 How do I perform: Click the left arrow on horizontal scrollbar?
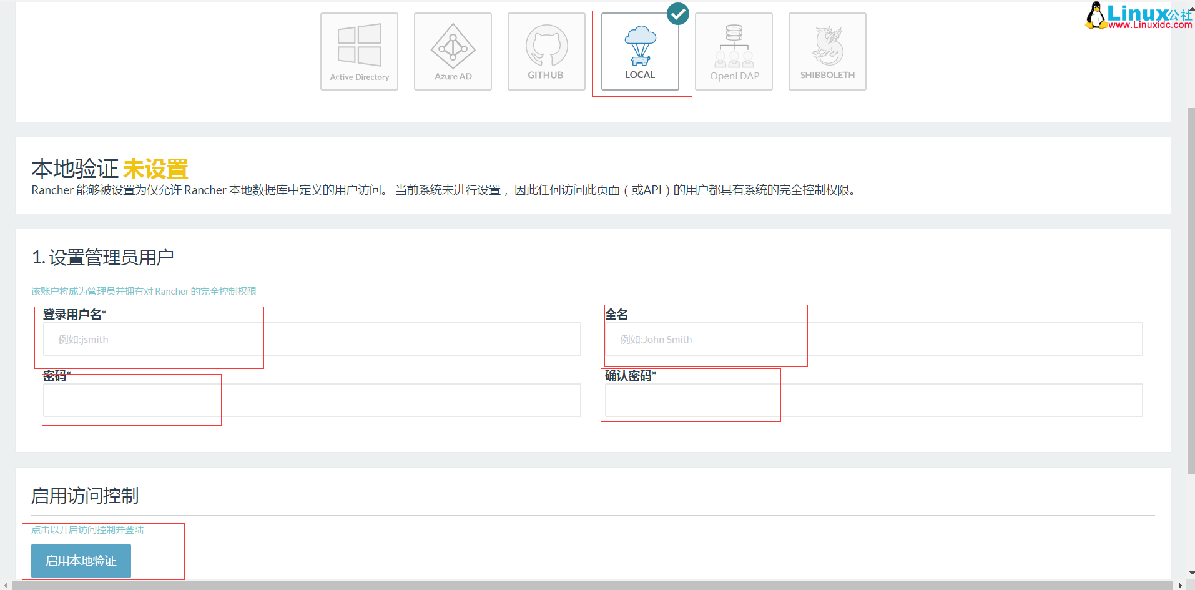coord(5,585)
